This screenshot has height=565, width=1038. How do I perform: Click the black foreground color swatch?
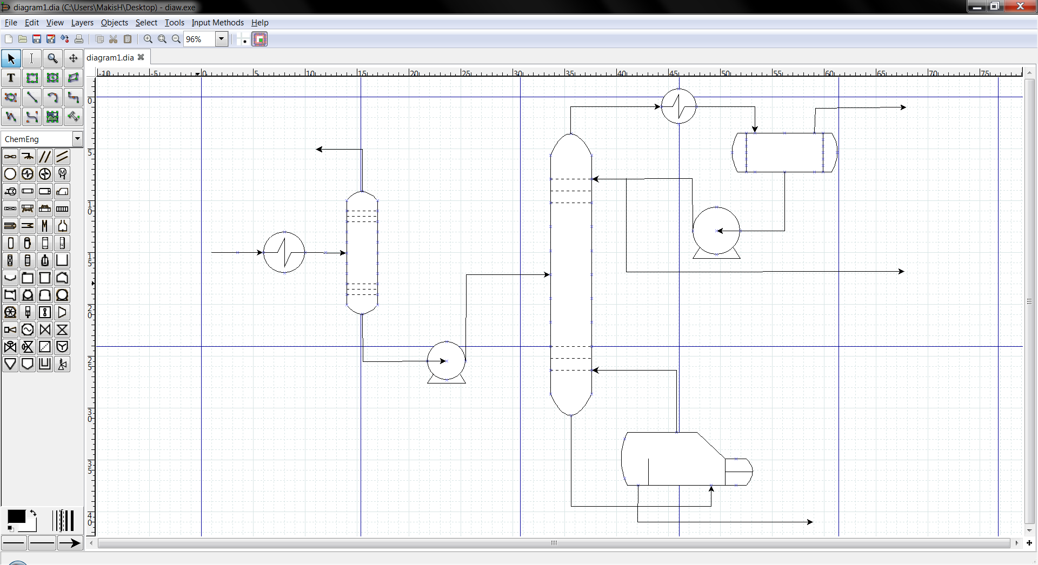point(16,517)
